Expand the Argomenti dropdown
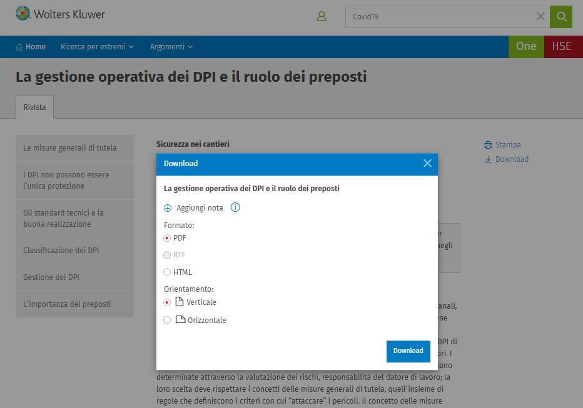The height and width of the screenshot is (408, 583). [171, 47]
